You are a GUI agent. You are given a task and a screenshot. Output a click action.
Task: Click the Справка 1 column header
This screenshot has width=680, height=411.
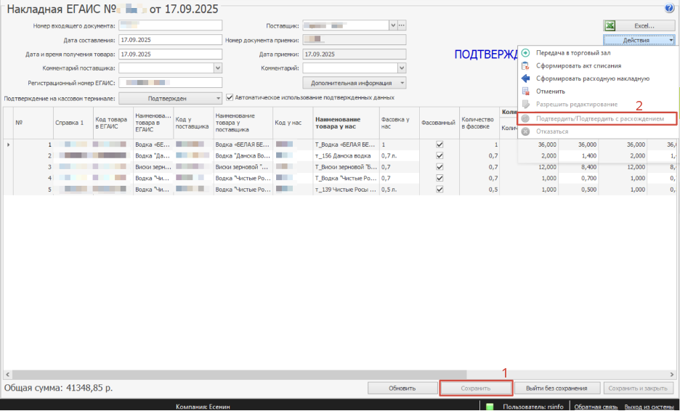tap(73, 123)
